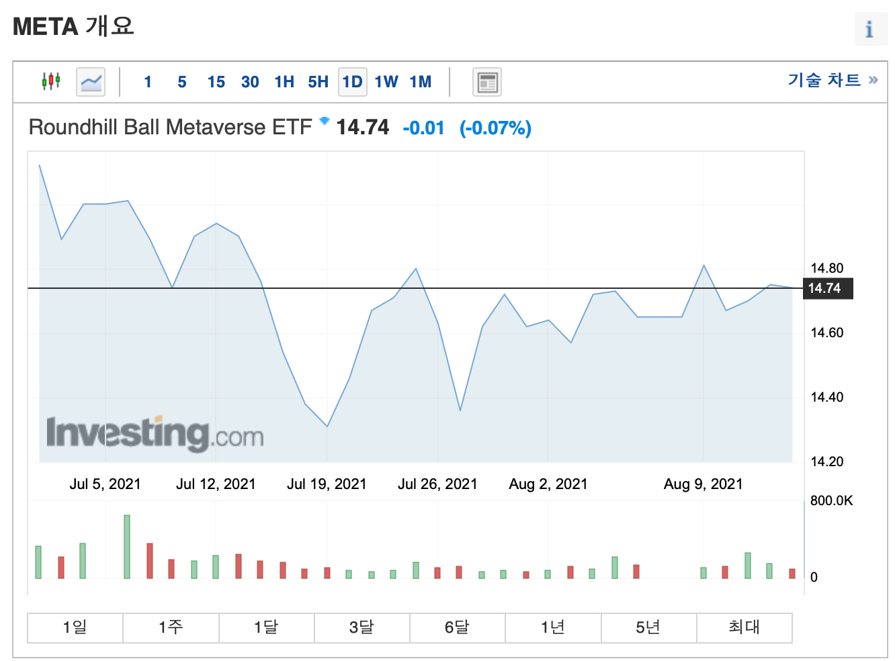
Task: Show the 1일 time range
Action: click(75, 627)
